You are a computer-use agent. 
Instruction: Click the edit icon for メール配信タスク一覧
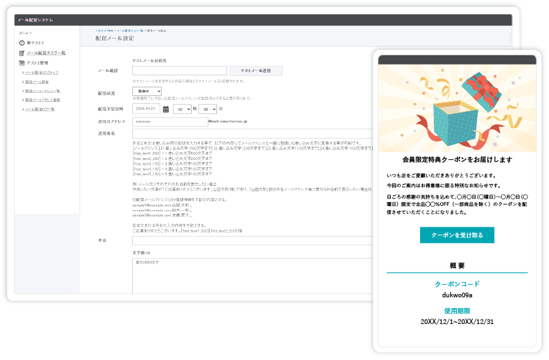[x=21, y=53]
